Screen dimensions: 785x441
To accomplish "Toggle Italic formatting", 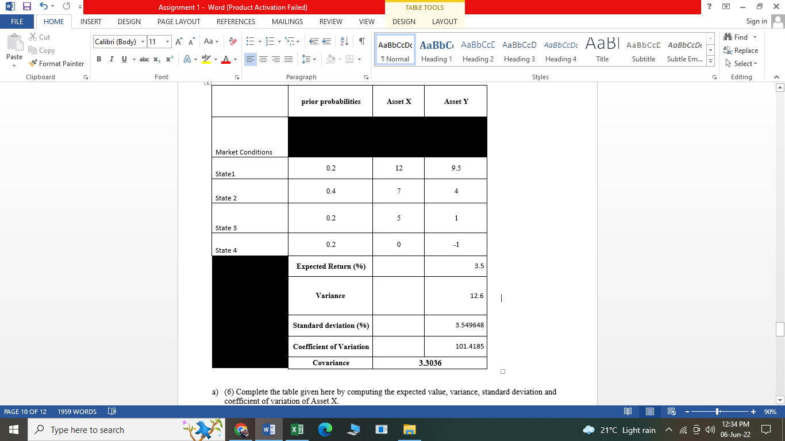I will pyautogui.click(x=111, y=59).
